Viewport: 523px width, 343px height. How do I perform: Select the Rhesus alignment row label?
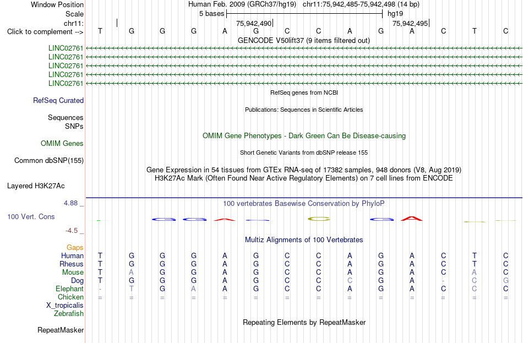pyautogui.click(x=72, y=264)
